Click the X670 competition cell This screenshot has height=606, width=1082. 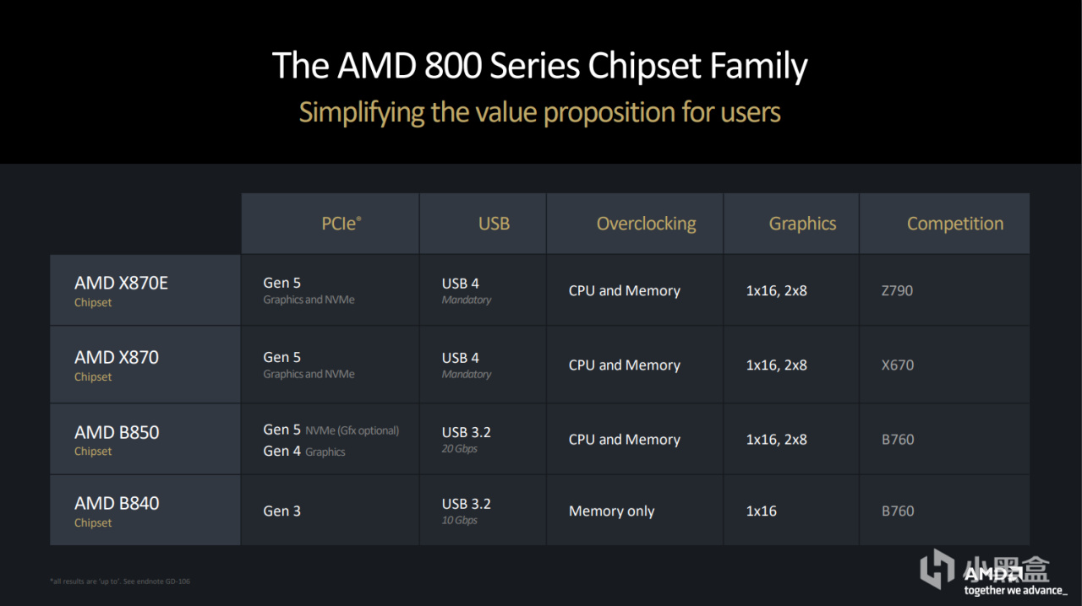[897, 365]
